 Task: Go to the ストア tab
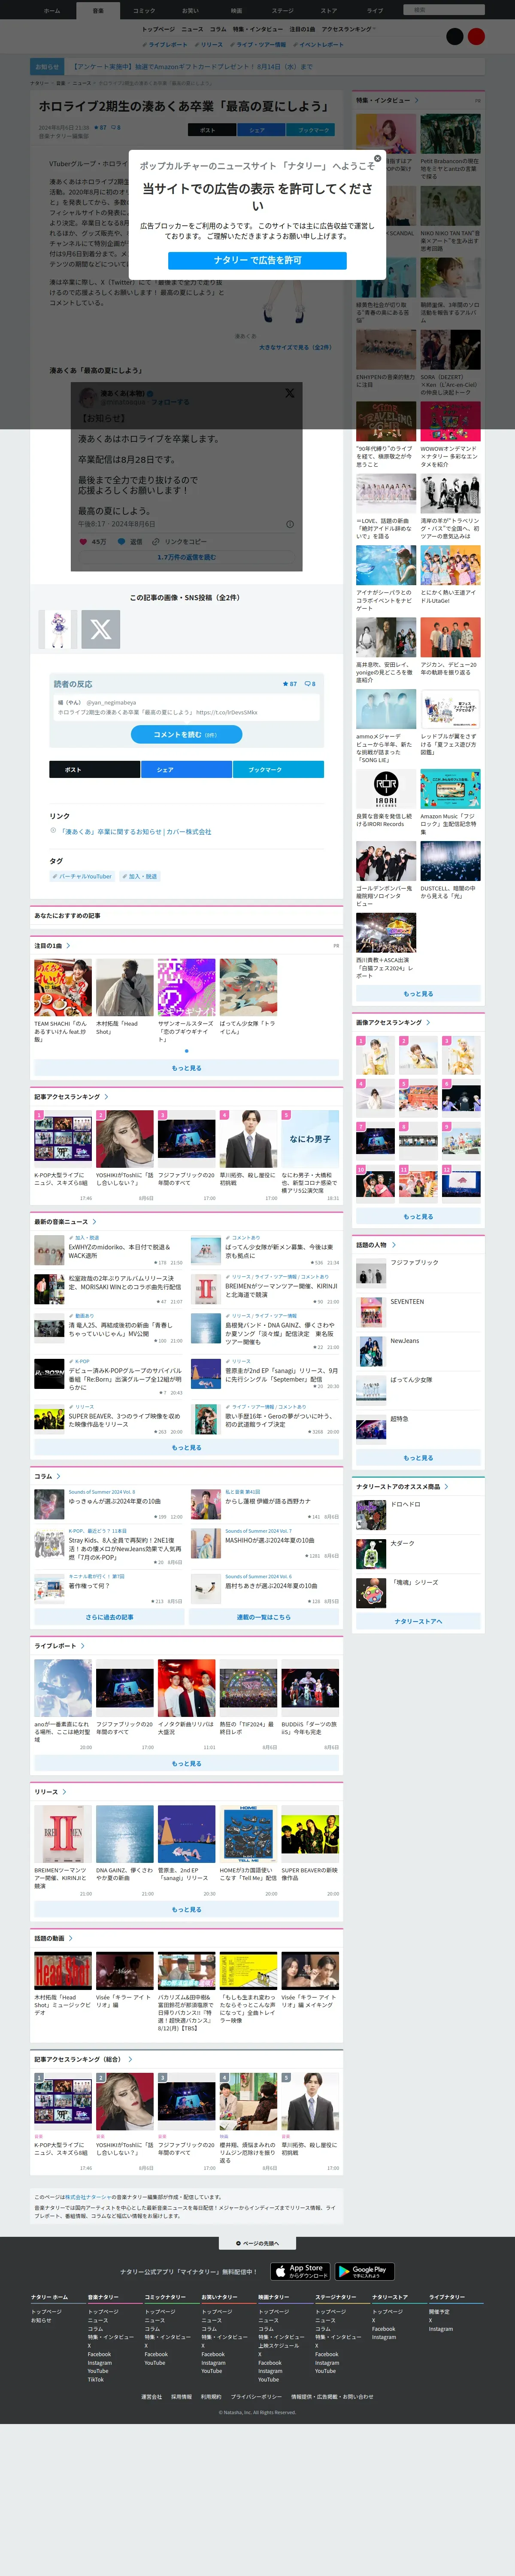[x=329, y=10]
